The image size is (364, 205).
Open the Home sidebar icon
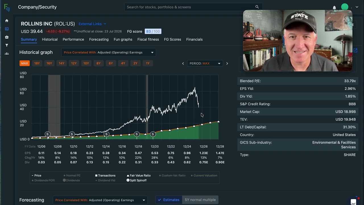coord(7,20)
